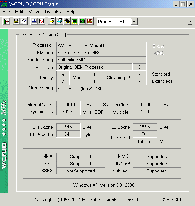Click the yellow-banded stacked pages icon
195x206 pixels.
(52, 21)
